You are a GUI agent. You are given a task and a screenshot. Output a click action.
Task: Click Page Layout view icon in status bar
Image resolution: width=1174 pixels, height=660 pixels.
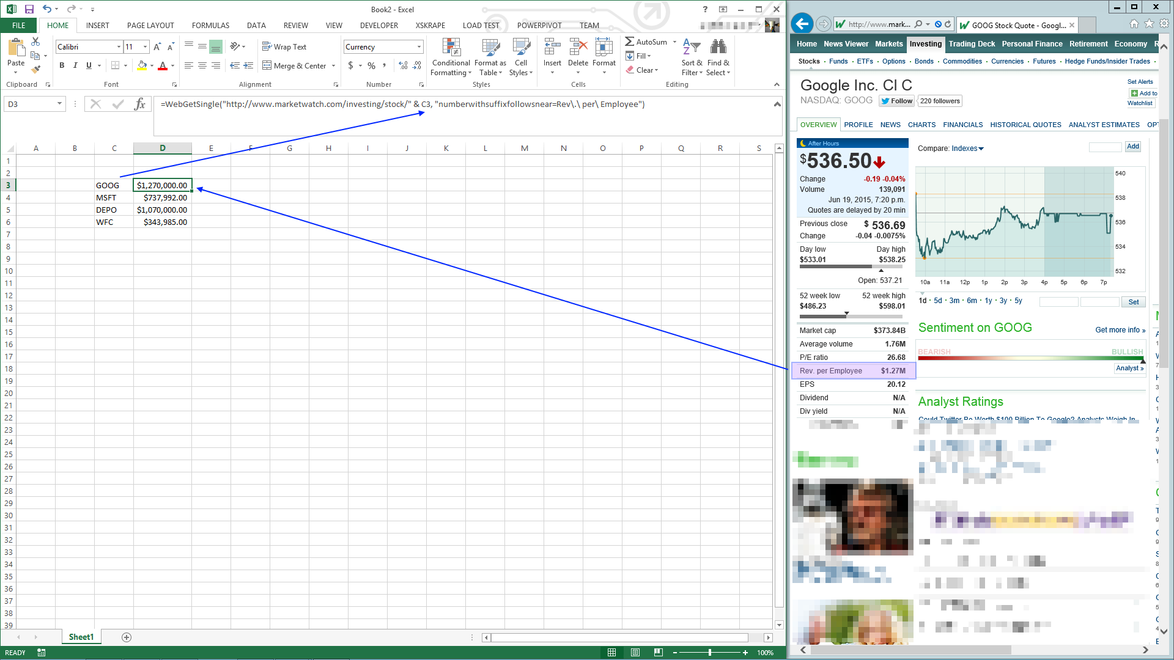point(635,653)
